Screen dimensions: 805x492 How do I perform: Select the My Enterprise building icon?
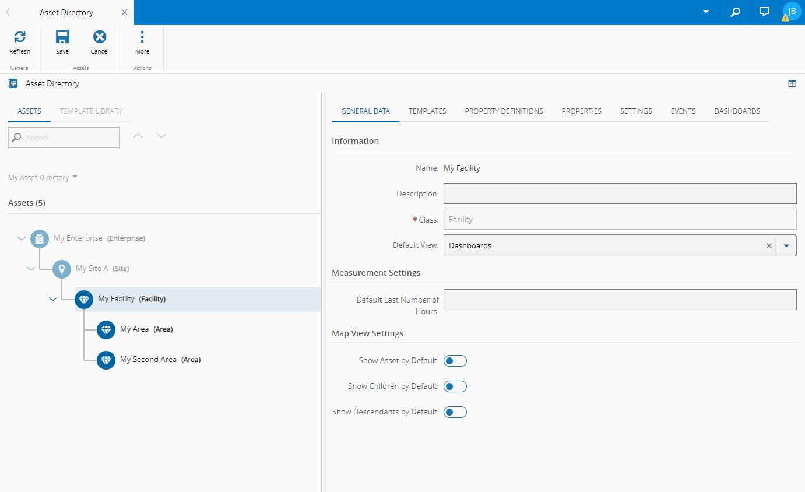40,238
